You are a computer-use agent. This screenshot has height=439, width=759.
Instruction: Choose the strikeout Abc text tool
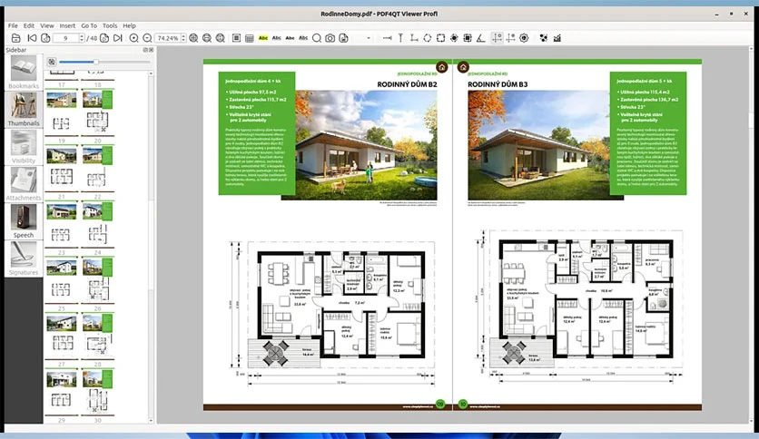point(290,38)
